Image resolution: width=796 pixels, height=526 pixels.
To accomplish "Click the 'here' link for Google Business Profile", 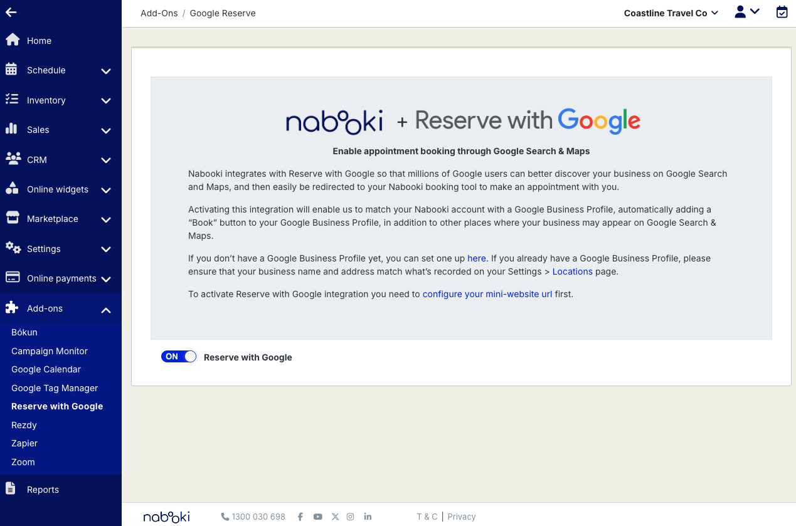I will click(477, 258).
